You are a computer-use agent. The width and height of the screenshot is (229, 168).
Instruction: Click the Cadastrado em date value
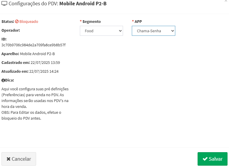45,62
